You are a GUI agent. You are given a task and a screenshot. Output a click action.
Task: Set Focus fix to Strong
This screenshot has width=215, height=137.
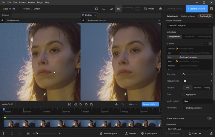click(x=207, y=88)
